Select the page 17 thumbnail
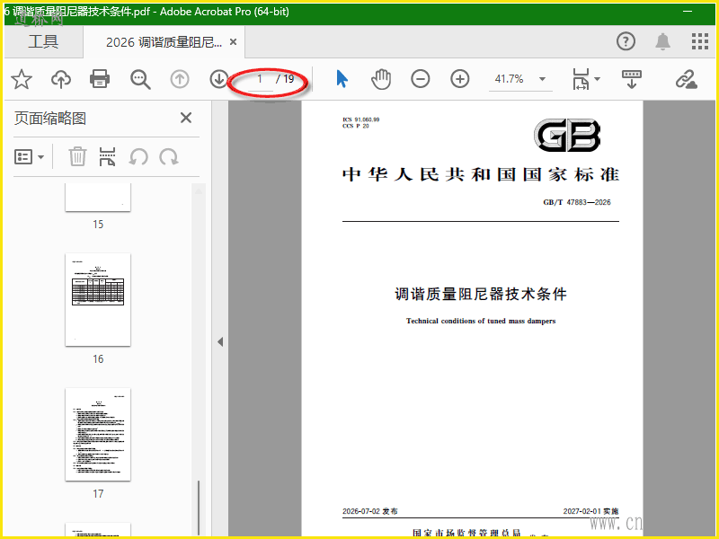This screenshot has height=539, width=719. point(98,435)
